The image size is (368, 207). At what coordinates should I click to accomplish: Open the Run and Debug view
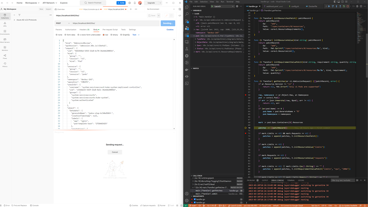pyautogui.click(x=187, y=28)
